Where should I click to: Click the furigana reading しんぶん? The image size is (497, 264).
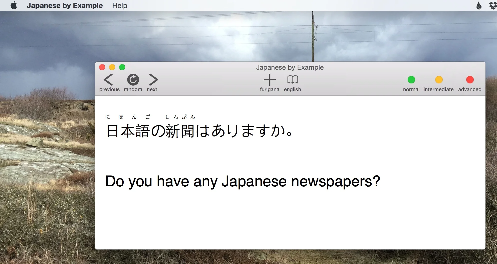pos(180,117)
